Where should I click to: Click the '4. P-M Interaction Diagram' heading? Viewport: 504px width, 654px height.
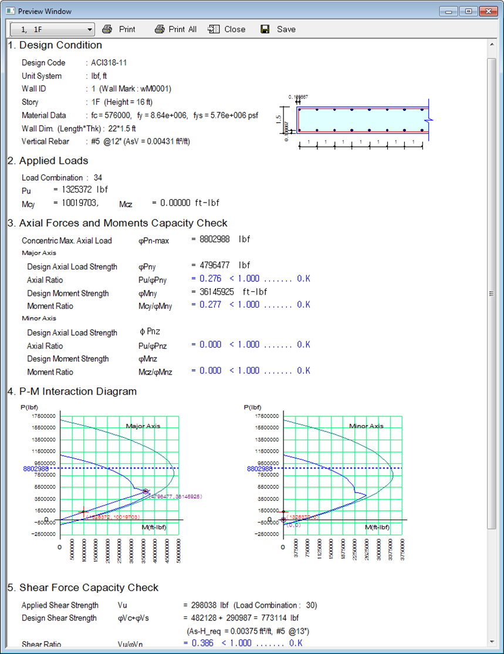tap(73, 391)
